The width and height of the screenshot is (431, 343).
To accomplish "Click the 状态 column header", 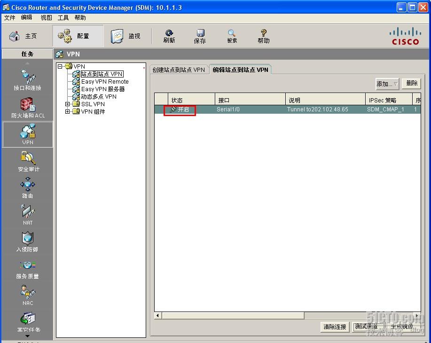I will [191, 100].
